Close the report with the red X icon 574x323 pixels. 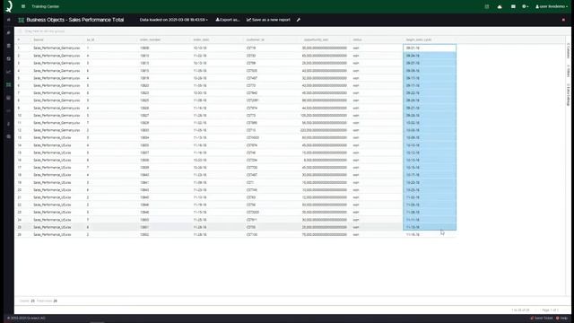click(x=563, y=20)
